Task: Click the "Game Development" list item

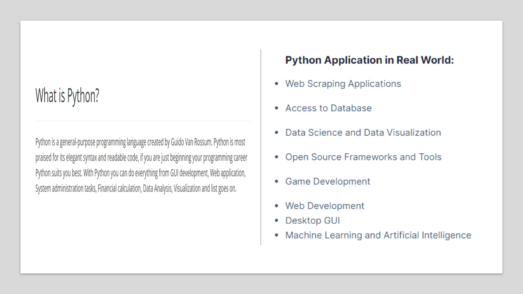Action: pyautogui.click(x=328, y=181)
